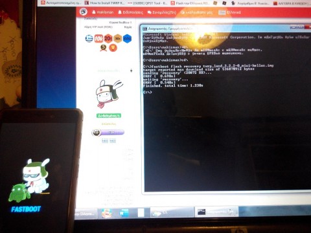Viewport: 311px width, 233px height.
Task: Open the forum logo avatar in header
Action: [x=83, y=12]
